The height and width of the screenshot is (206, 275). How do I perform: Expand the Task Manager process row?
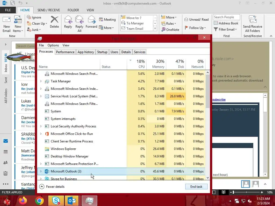41,81
